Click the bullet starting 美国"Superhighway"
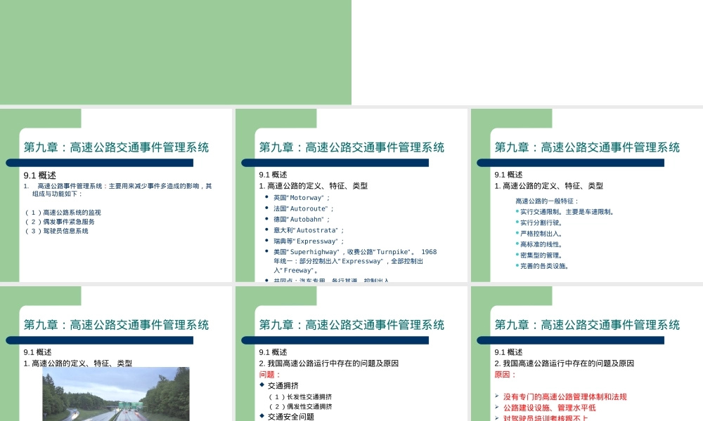 click(x=355, y=261)
